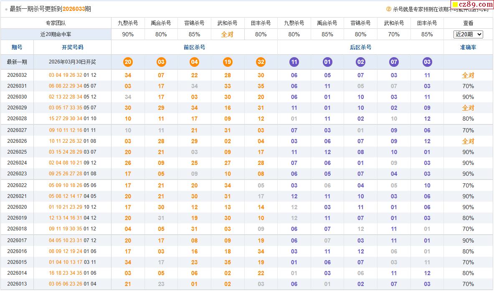
Task: Switch to the 后区杀号 section header
Action: coord(360,47)
